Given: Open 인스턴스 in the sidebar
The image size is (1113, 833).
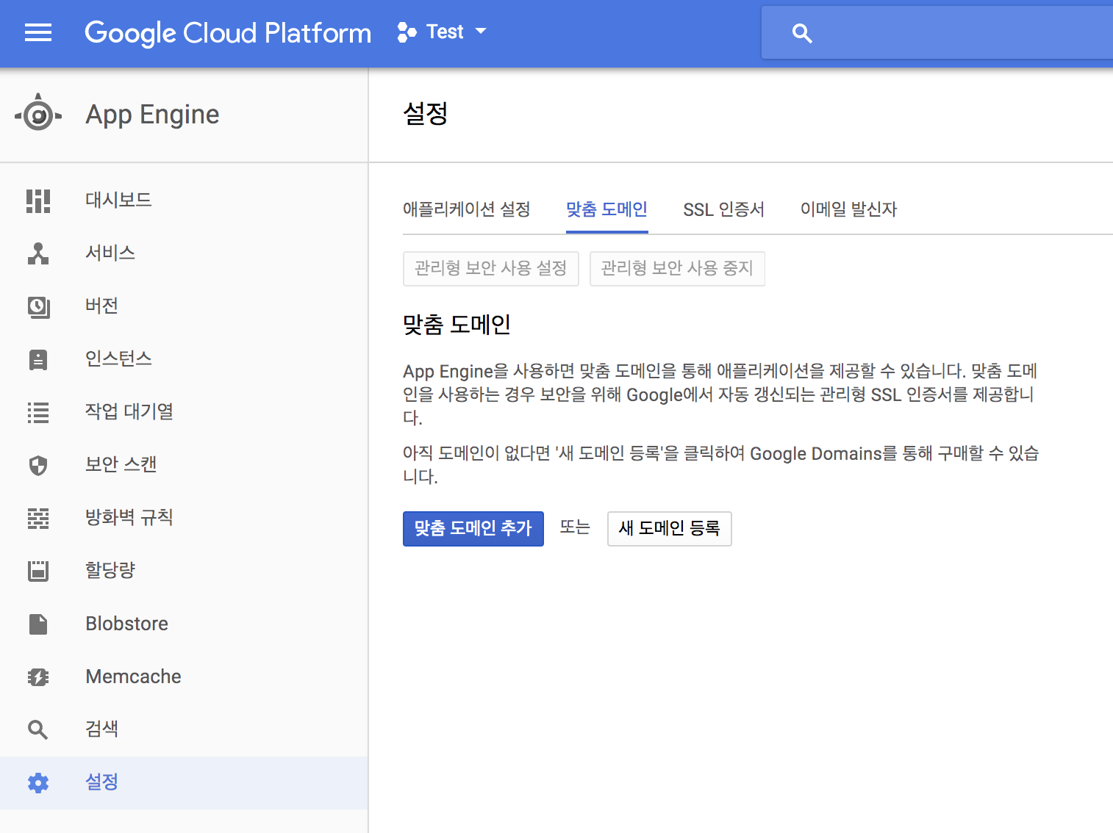Looking at the screenshot, I should click(x=184, y=358).
